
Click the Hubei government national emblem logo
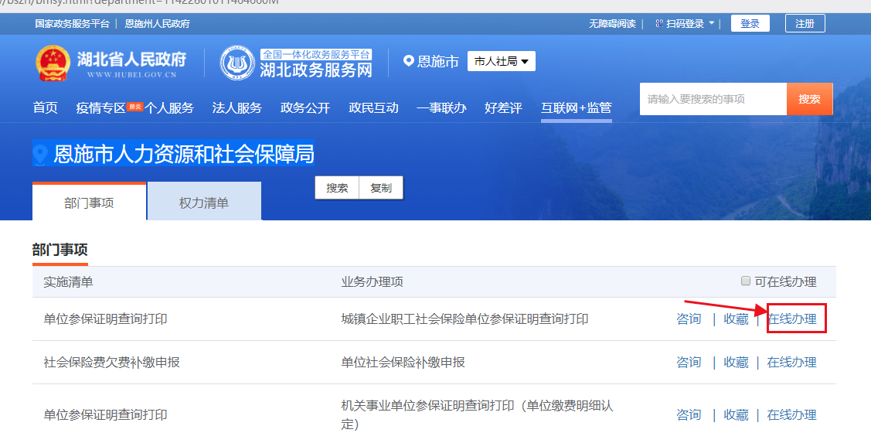53,63
